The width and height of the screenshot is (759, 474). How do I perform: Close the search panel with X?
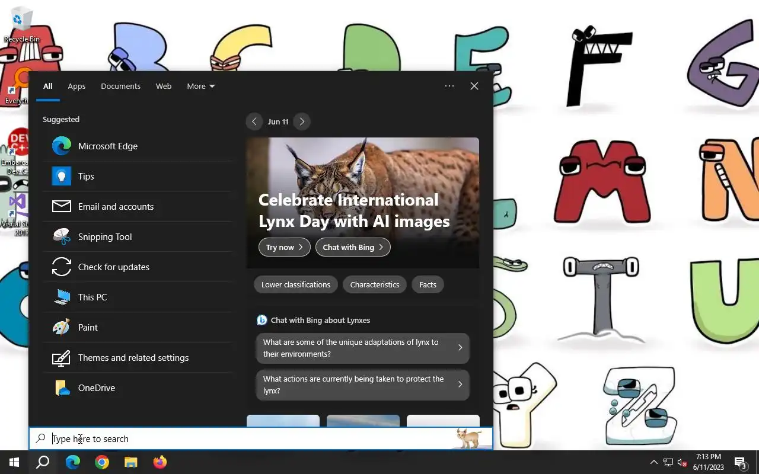pos(474,86)
